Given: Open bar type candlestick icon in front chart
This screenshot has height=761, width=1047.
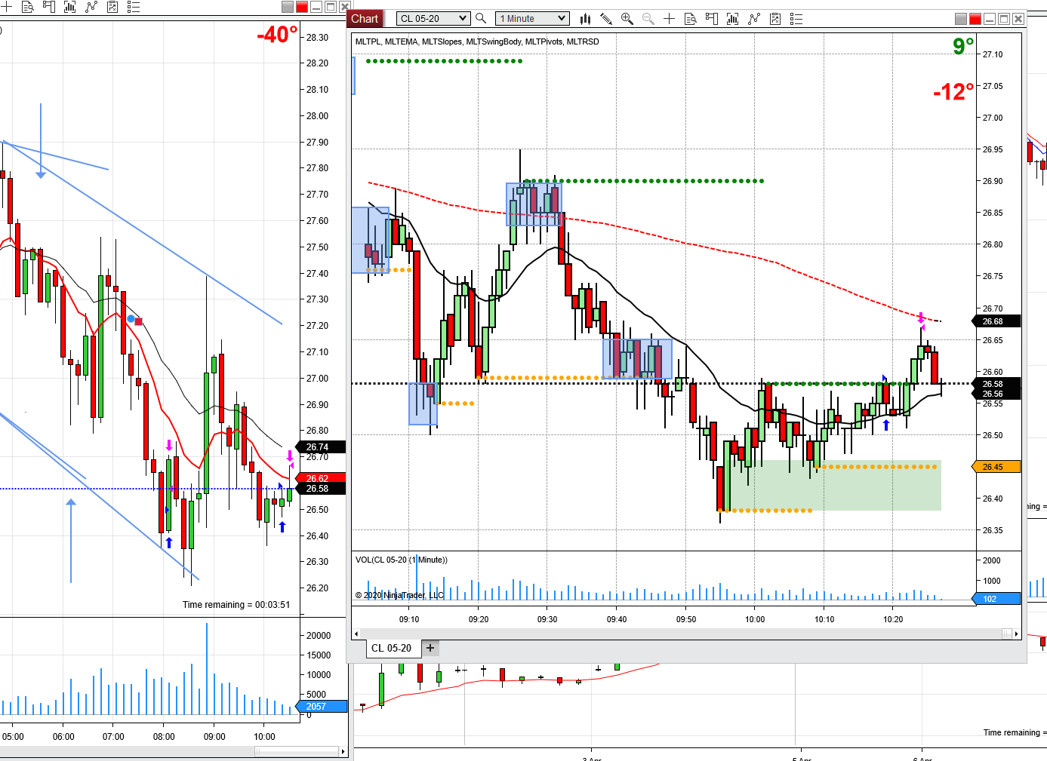Looking at the screenshot, I should [585, 18].
